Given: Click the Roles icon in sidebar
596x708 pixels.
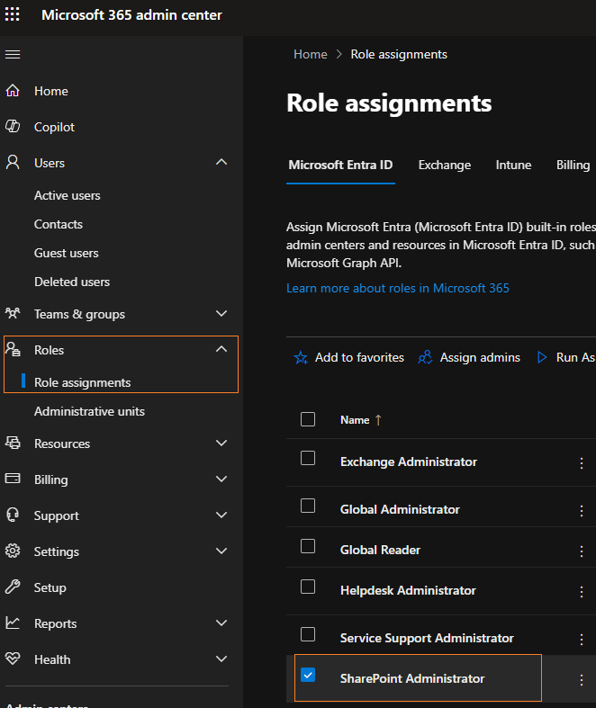Looking at the screenshot, I should 13,349.
